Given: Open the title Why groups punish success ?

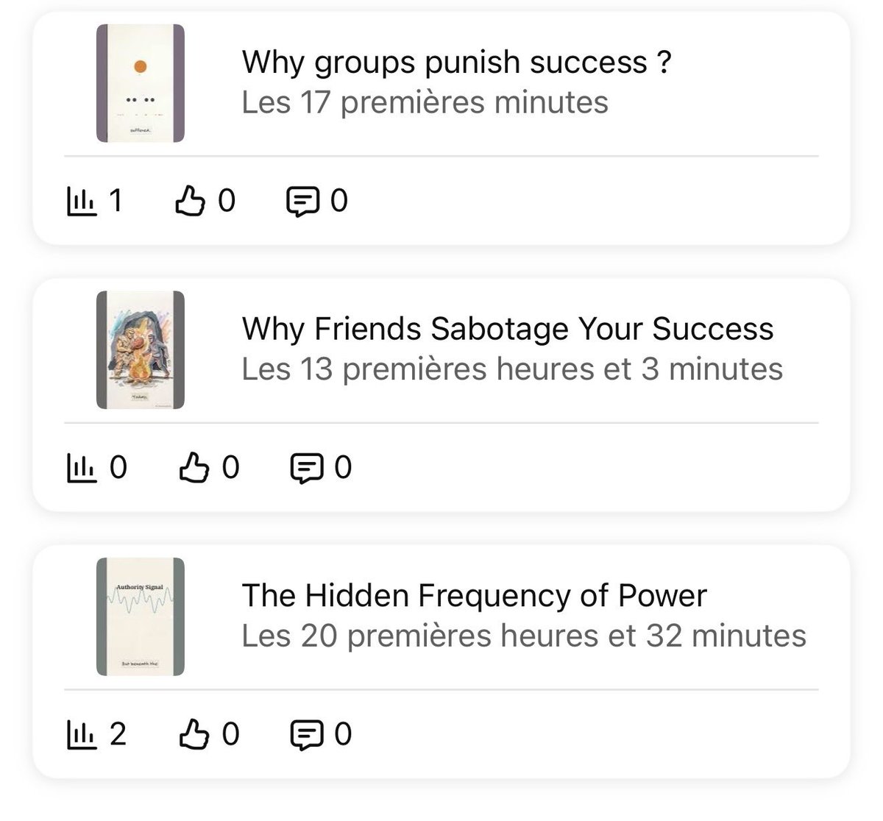Looking at the screenshot, I should coord(457,63).
